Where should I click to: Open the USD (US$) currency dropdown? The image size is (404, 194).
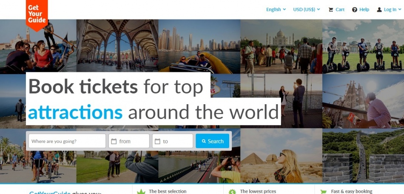point(307,9)
